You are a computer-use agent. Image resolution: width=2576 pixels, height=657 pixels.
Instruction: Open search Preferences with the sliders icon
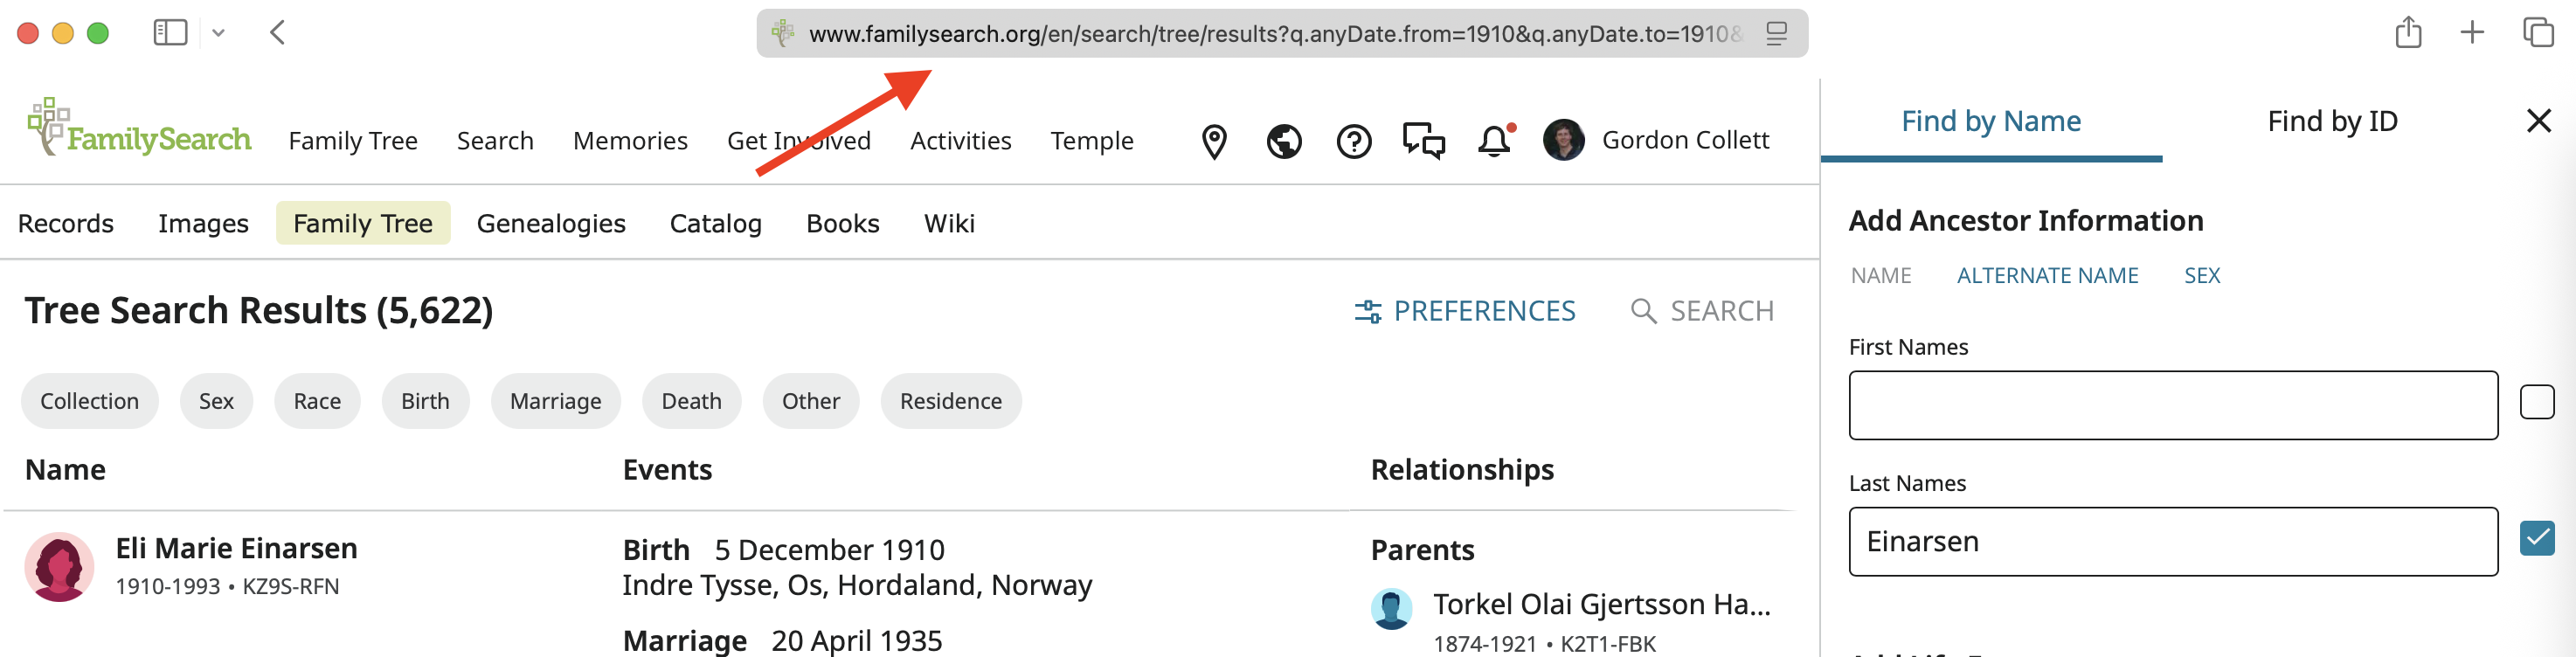[x=1368, y=311]
